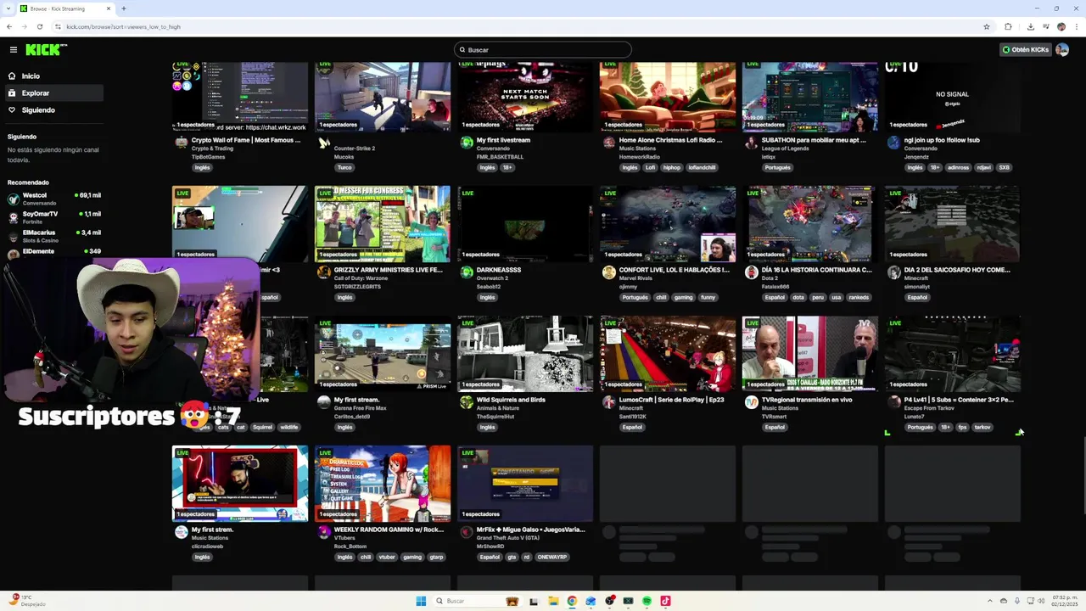Screen dimensions: 1086x611
Task: Click HomeworkRadio channel avatar
Action: coord(608,143)
